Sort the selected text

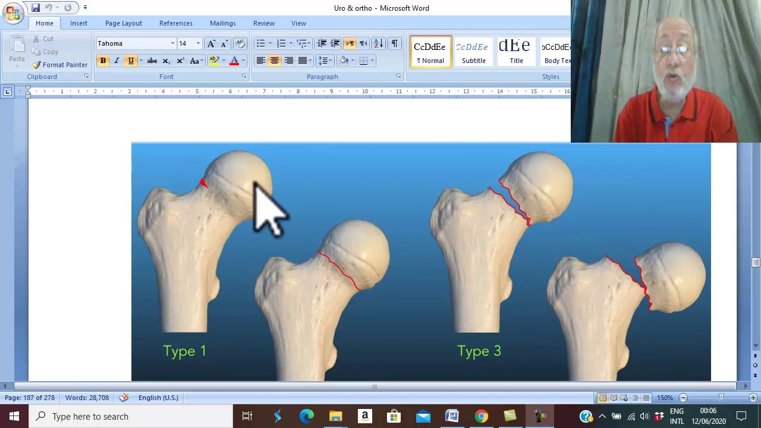(x=379, y=43)
